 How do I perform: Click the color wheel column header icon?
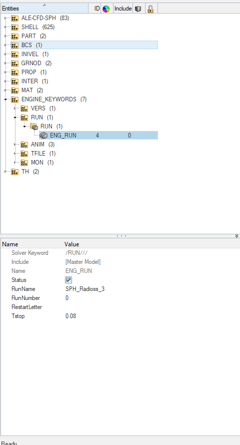click(105, 9)
